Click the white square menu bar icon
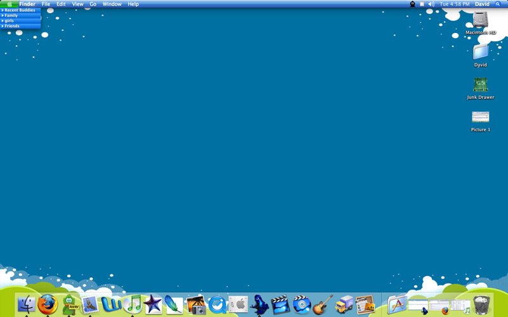This screenshot has width=508, height=317. (x=422, y=4)
